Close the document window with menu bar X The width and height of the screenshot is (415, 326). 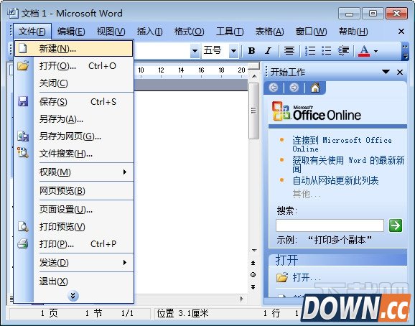[x=401, y=32]
